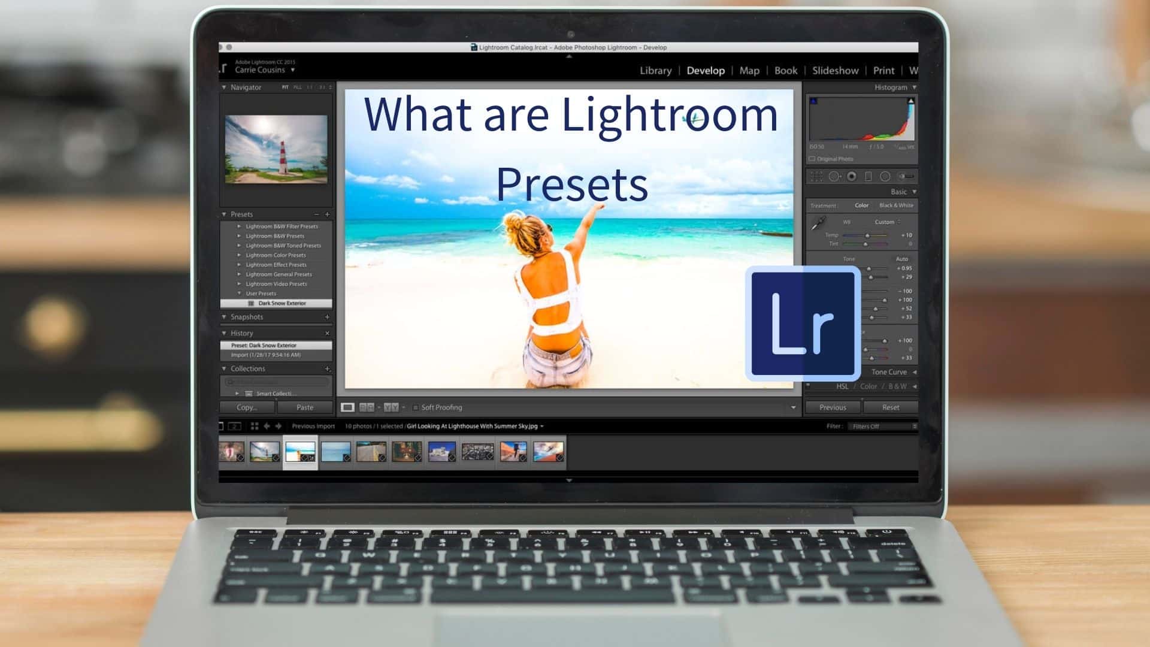Toggle the HSL panel on/off switch
This screenshot has height=647, width=1150.
[808, 386]
